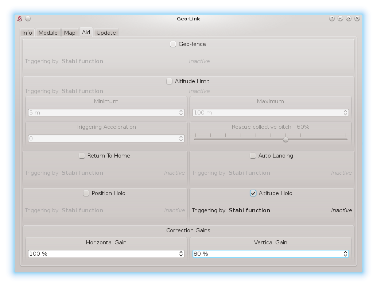Close the Geo-Link window
The width and height of the screenshot is (377, 287).
pyautogui.click(x=357, y=19)
